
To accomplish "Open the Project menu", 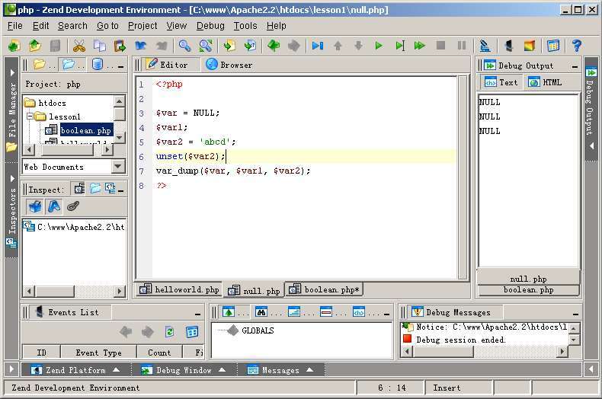I will pyautogui.click(x=142, y=26).
